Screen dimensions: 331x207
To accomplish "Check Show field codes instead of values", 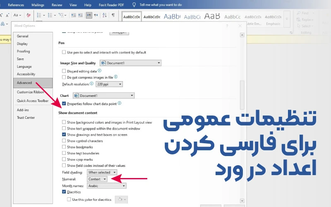I will 64,165.
